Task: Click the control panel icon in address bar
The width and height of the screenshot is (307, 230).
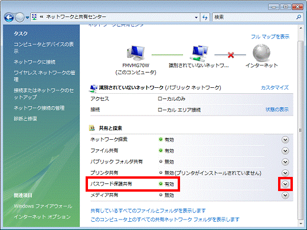Action: click(34, 17)
